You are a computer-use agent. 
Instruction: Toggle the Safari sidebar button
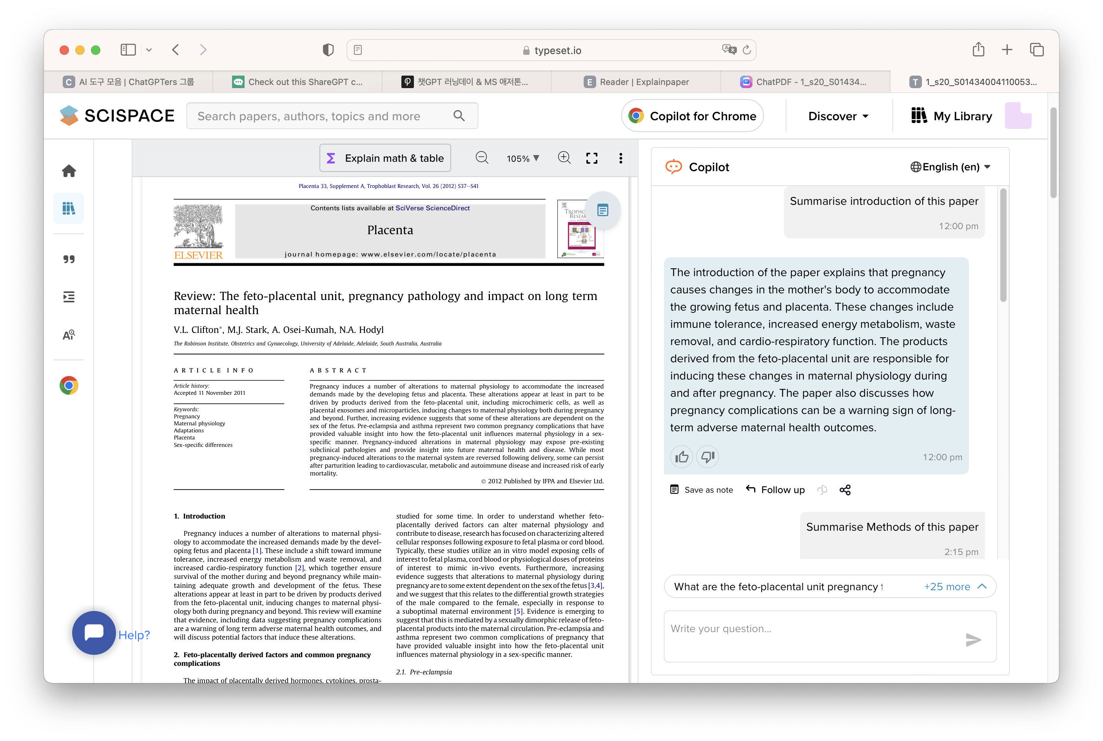click(x=128, y=50)
